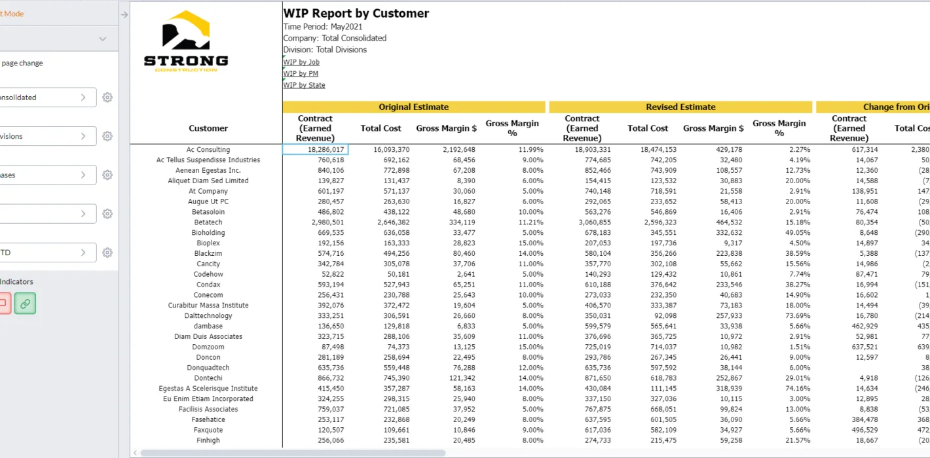Select the Betatech customer name
The width and height of the screenshot is (930, 458).
tap(208, 222)
